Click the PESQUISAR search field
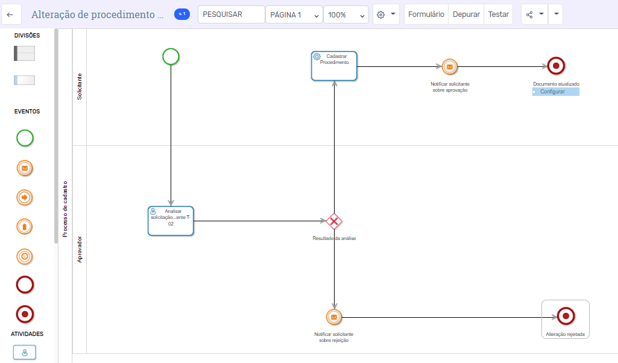The height and width of the screenshot is (363, 618). 231,13
